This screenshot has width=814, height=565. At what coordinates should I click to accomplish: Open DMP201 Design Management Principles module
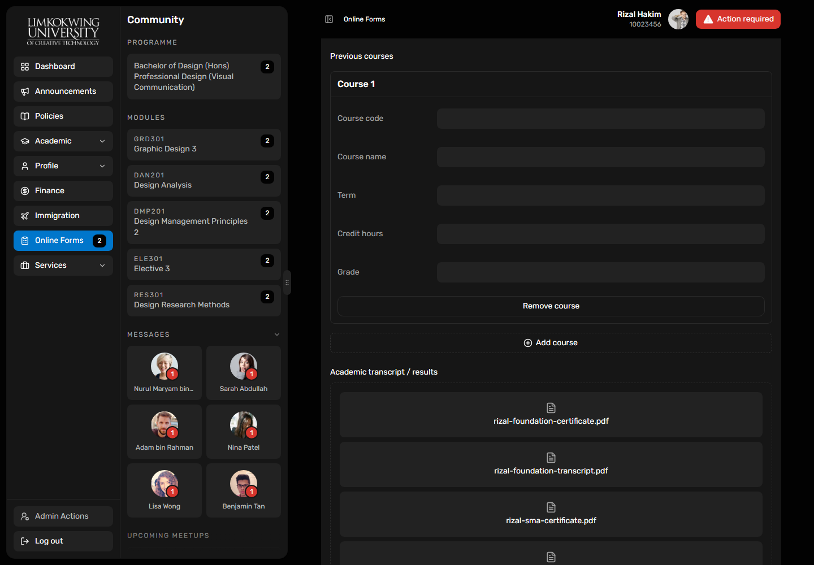(204, 223)
